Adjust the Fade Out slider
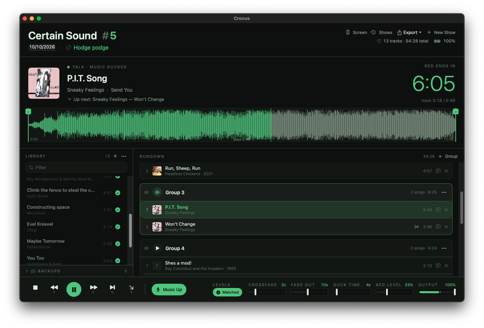 [x=309, y=292]
